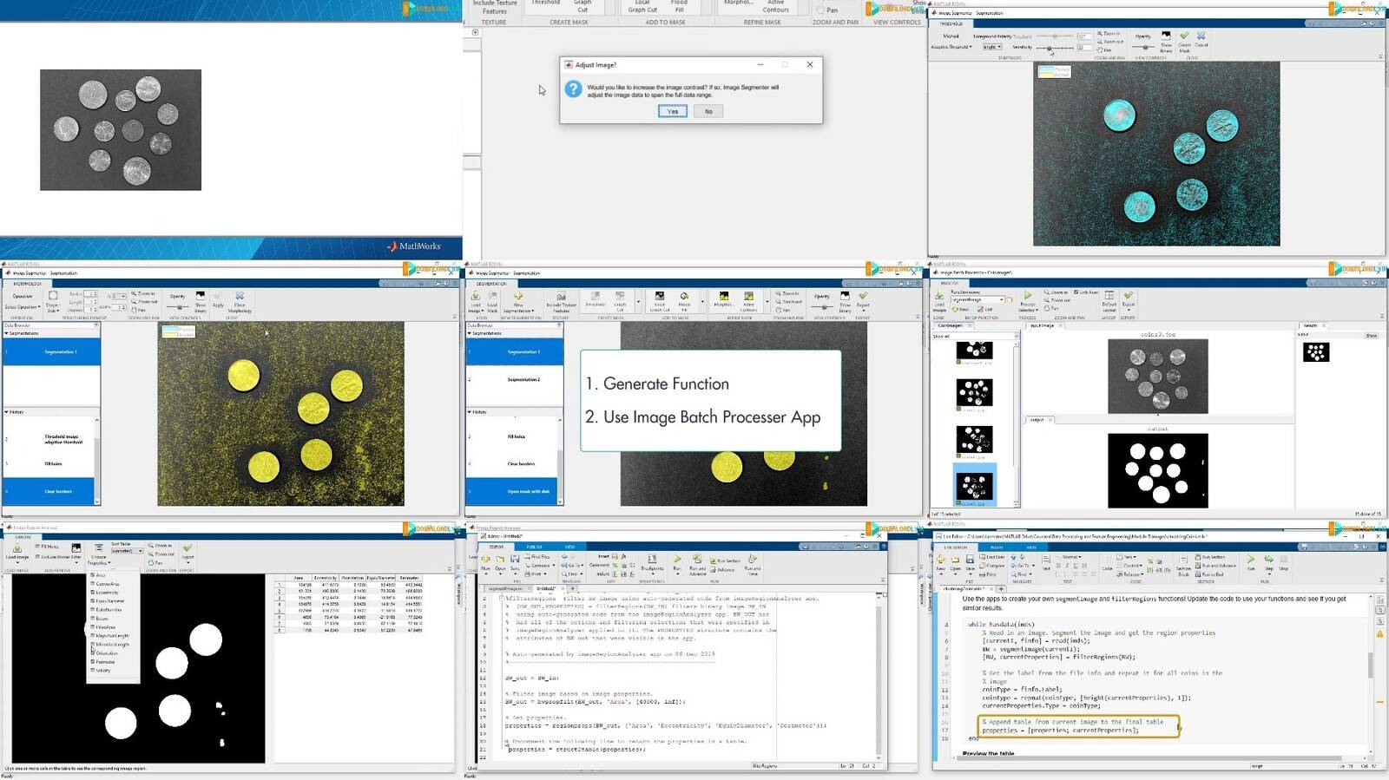The image size is (1389, 780).
Task: Open the Function name combo box in Batch Processor
Action: [x=978, y=299]
